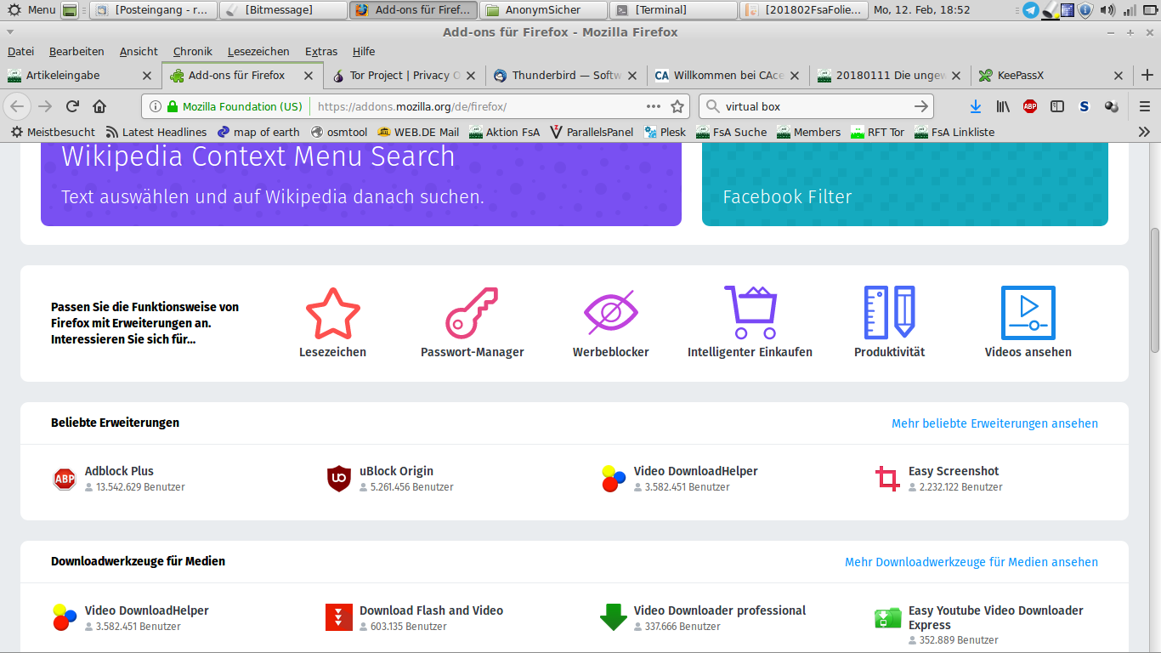This screenshot has height=653, width=1161.
Task: Open the system Menu button
Action: (31, 10)
